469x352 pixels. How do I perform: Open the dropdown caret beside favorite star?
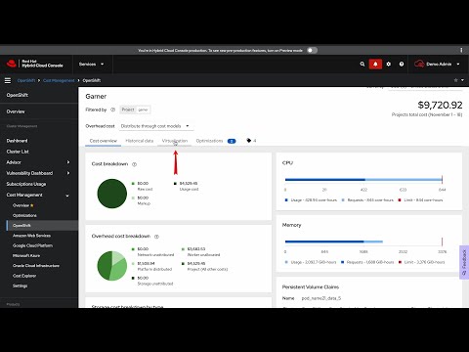(462, 80)
